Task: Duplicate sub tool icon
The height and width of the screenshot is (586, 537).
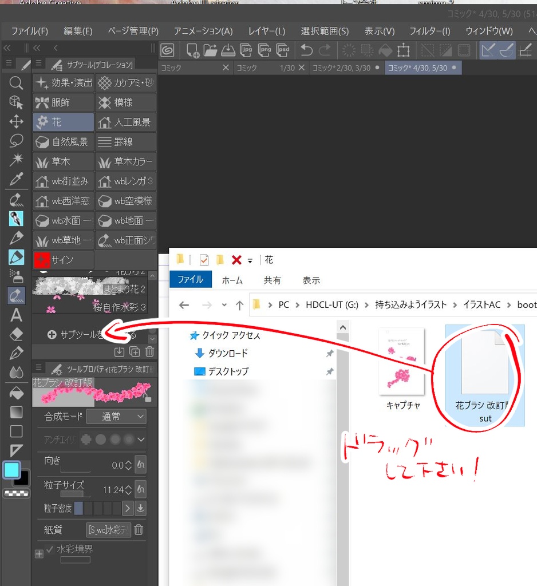Action: (134, 352)
